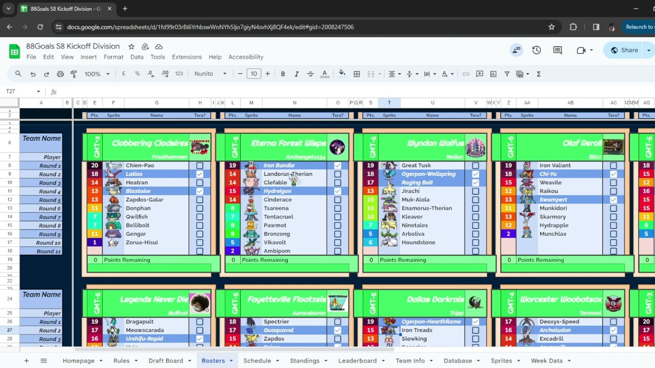Switch to the Draft Board sheet
This screenshot has height=368, width=655.
166,361
